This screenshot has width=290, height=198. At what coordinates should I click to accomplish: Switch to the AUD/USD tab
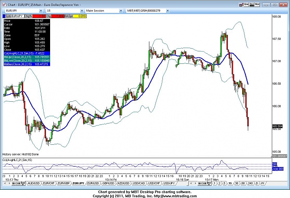click(33, 184)
